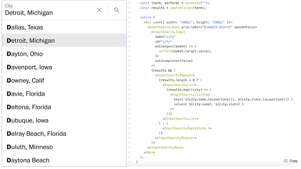The image size is (301, 169).
Task: Click the InputSearch.ListItem code line
Action: [190, 95]
